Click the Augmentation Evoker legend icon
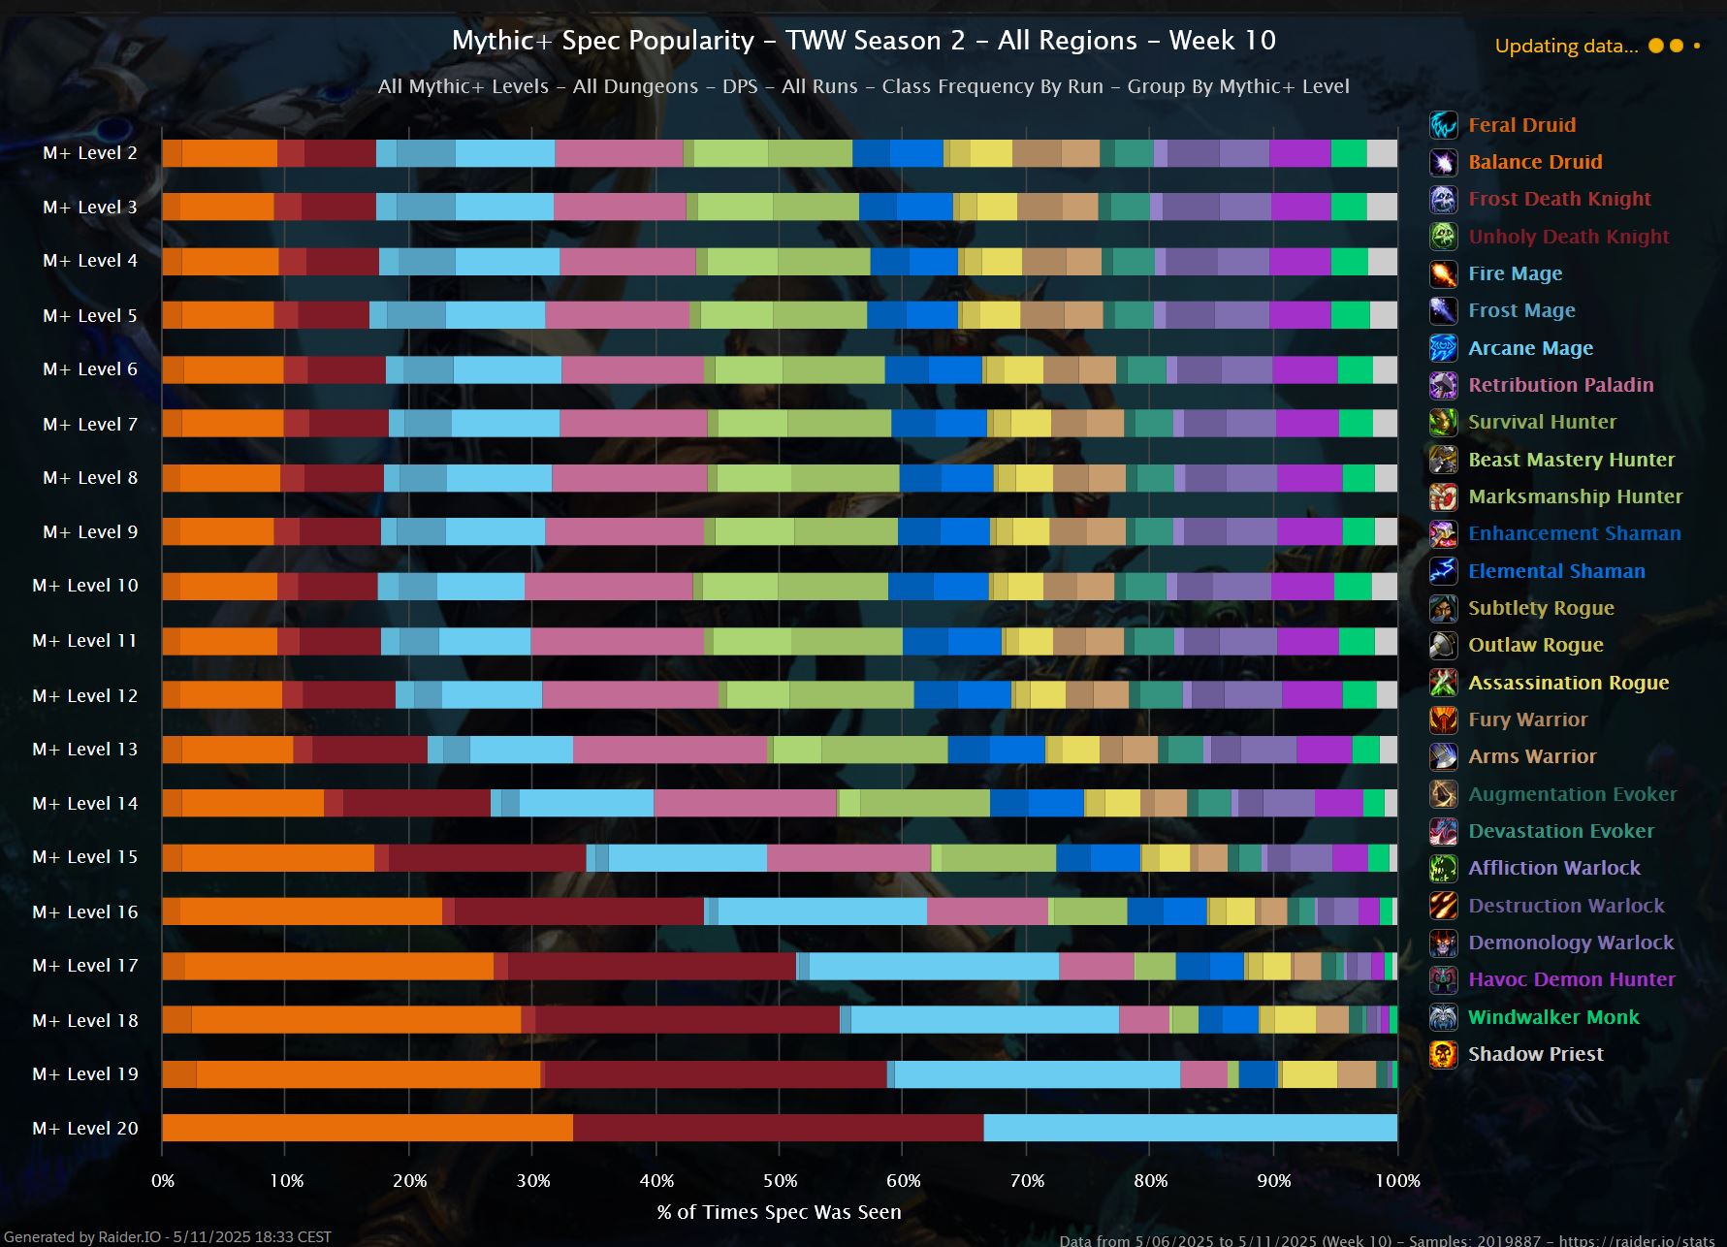 tap(1443, 794)
